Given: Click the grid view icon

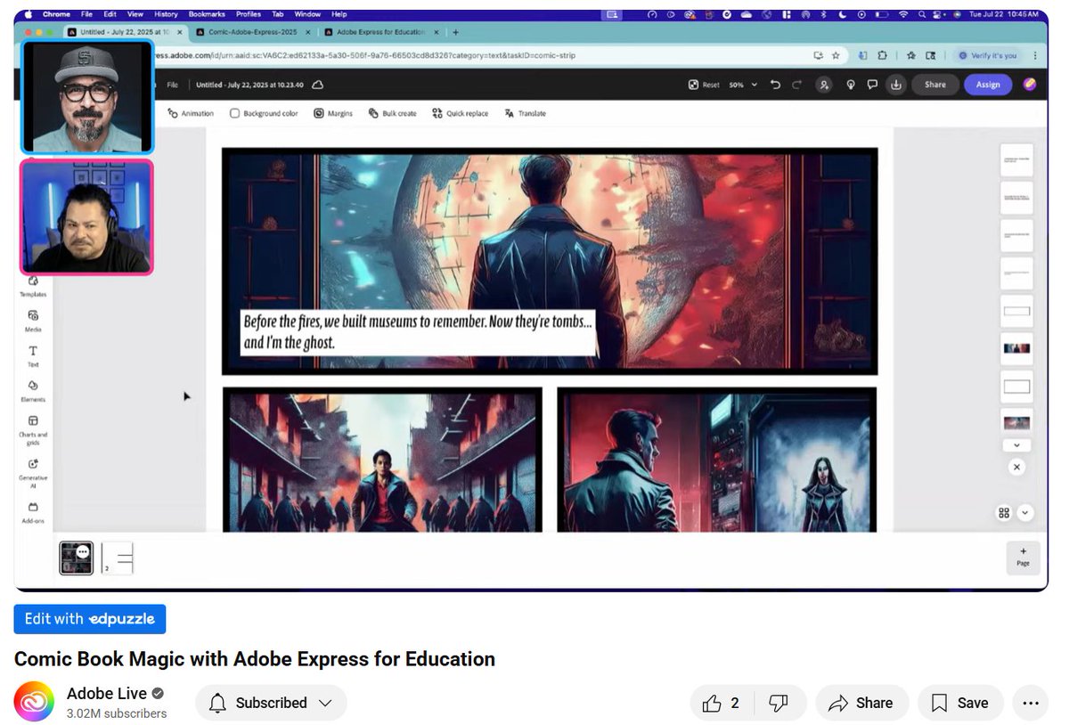Looking at the screenshot, I should point(1004,512).
